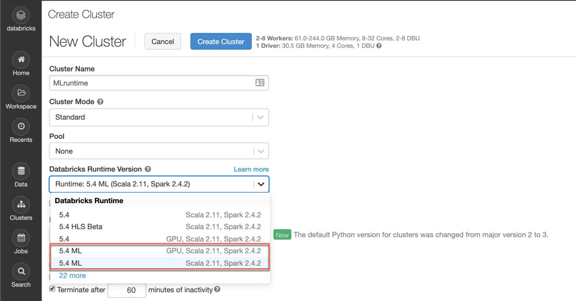The image size is (576, 301).
Task: Click the Cluster Name input field
Action: pyautogui.click(x=152, y=82)
